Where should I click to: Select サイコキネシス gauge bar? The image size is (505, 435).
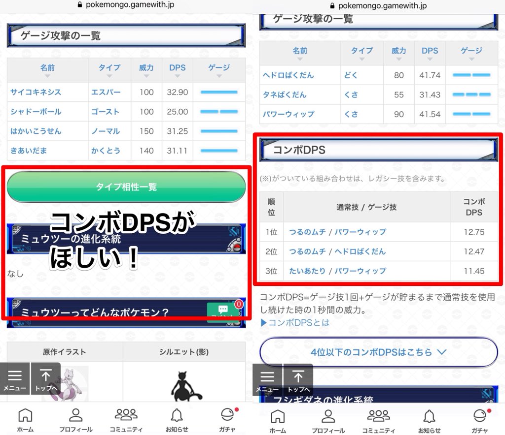(x=219, y=92)
